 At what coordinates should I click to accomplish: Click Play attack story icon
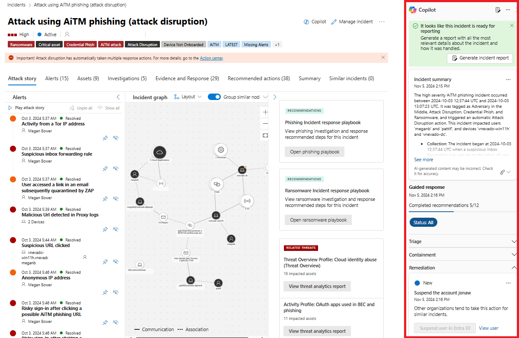pyautogui.click(x=10, y=108)
